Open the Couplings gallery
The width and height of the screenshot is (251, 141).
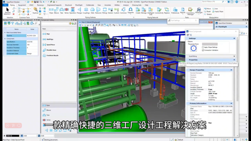point(86,11)
